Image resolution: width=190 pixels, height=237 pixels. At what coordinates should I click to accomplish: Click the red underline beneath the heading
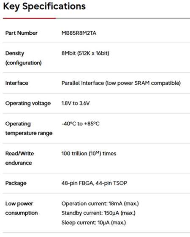(29, 18)
